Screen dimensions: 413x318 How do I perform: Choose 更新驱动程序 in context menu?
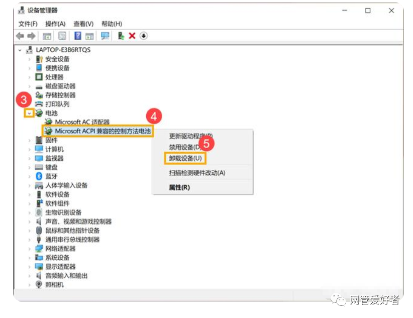click(191, 136)
